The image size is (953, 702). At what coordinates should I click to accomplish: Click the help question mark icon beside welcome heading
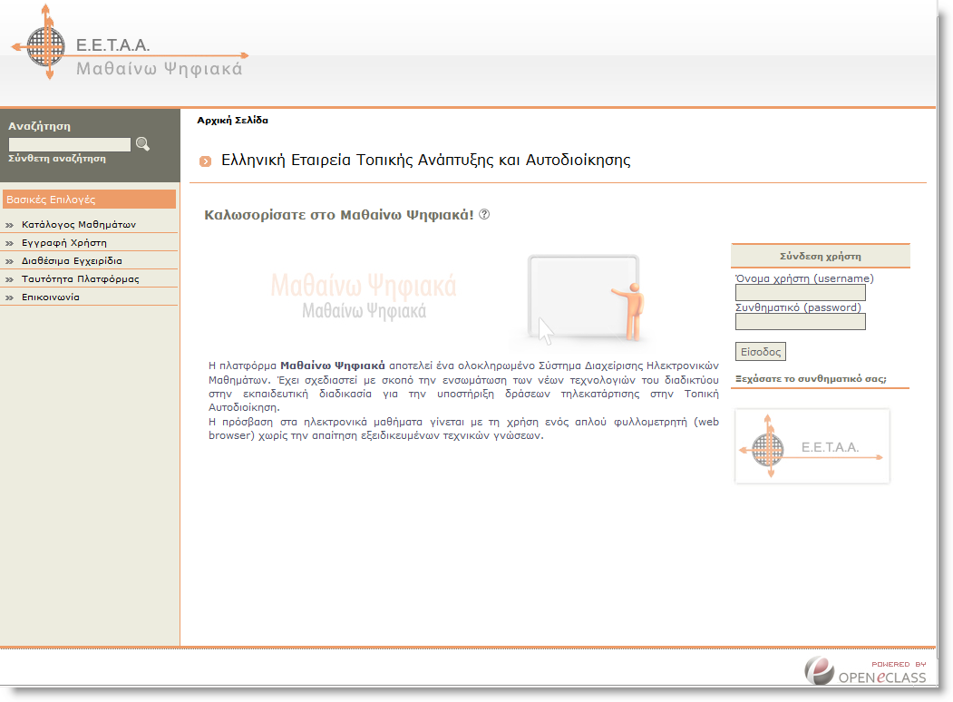pyautogui.click(x=484, y=214)
